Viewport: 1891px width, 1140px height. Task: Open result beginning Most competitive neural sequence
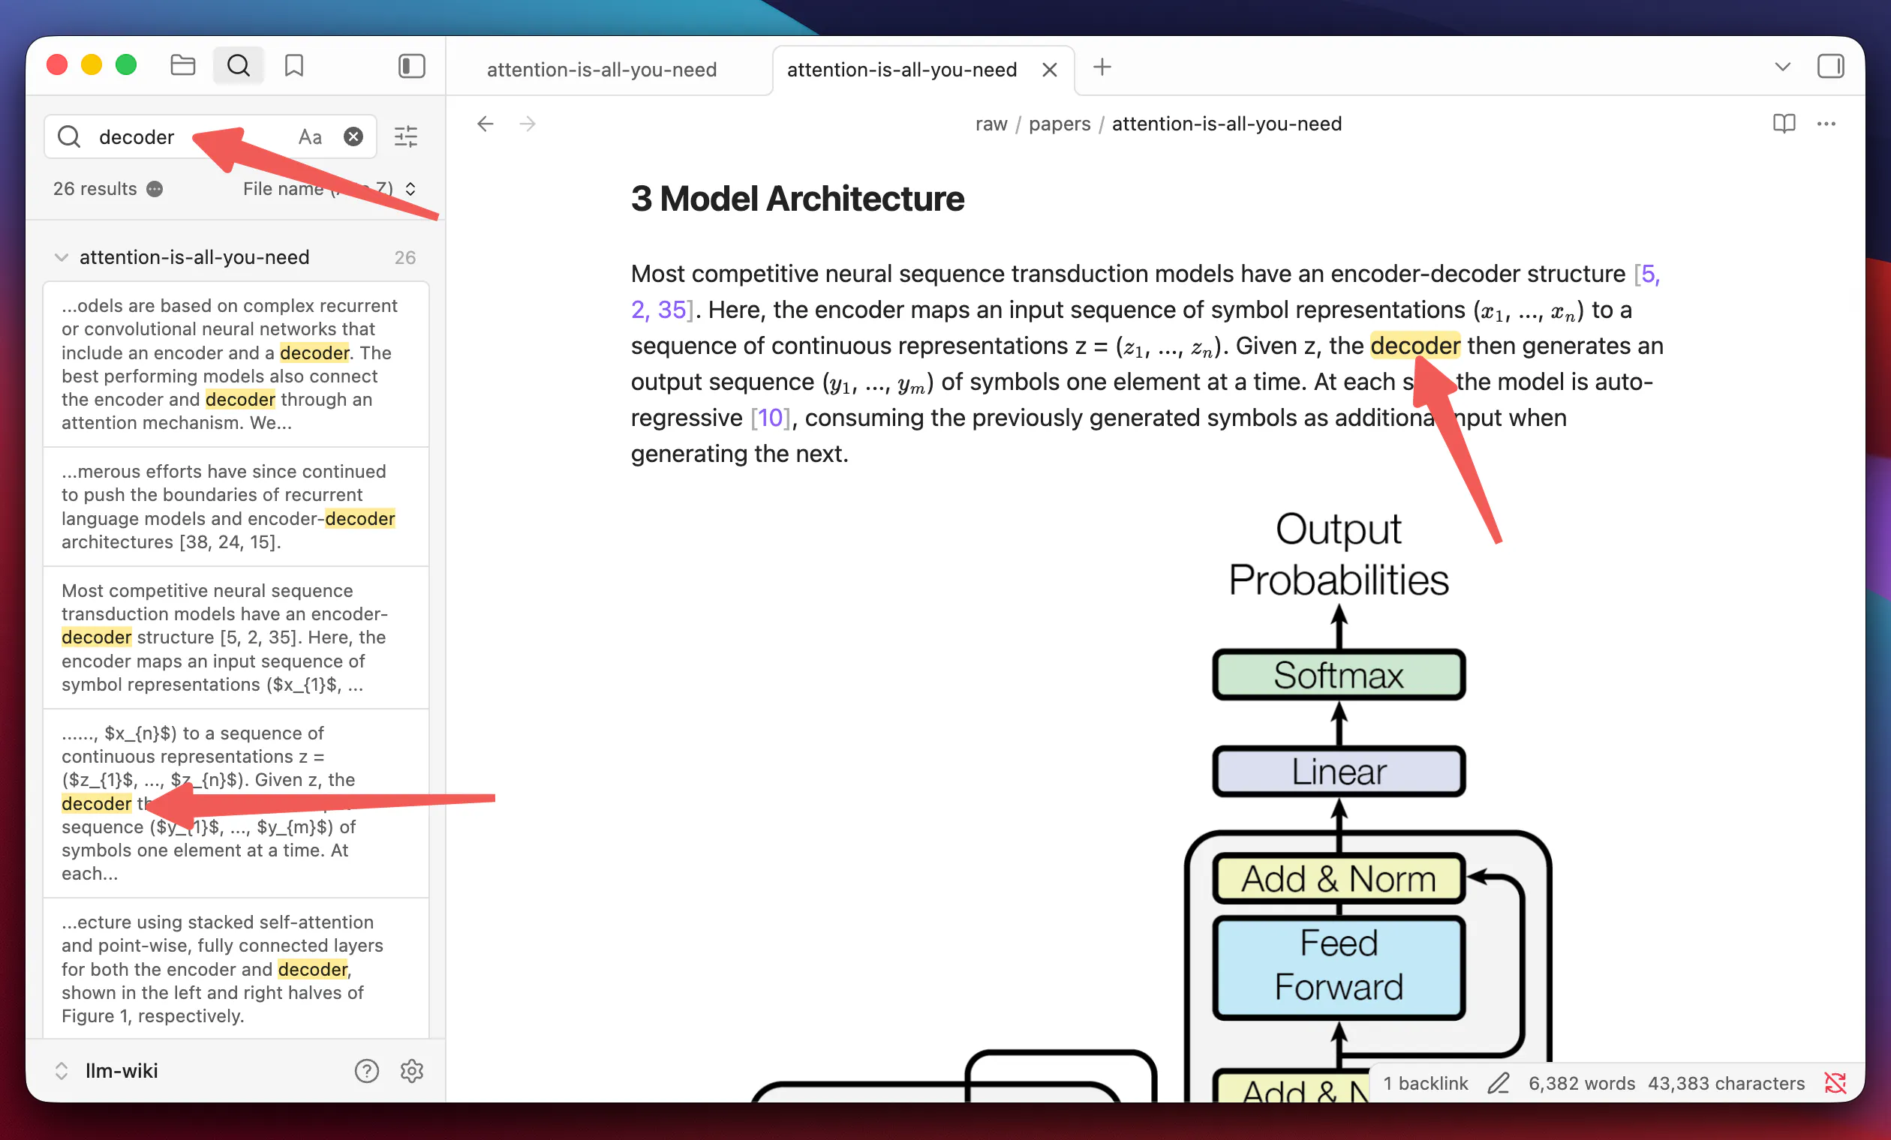pos(236,637)
